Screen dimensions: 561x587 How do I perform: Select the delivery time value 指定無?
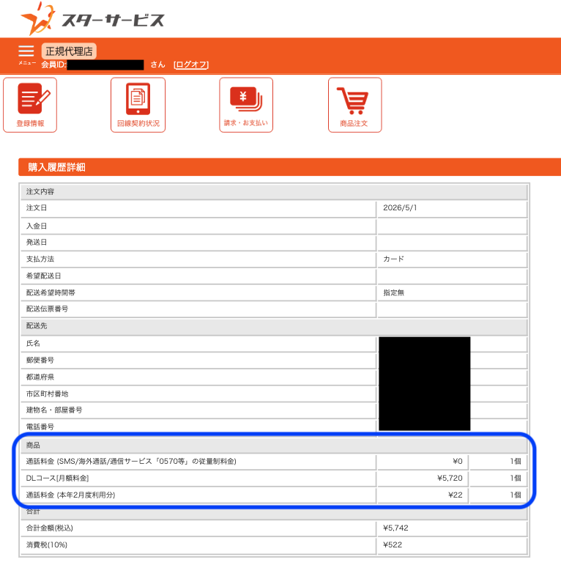[x=394, y=292]
